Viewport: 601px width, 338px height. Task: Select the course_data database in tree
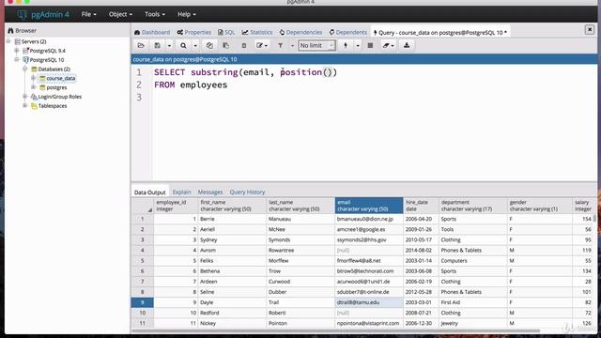pos(61,78)
